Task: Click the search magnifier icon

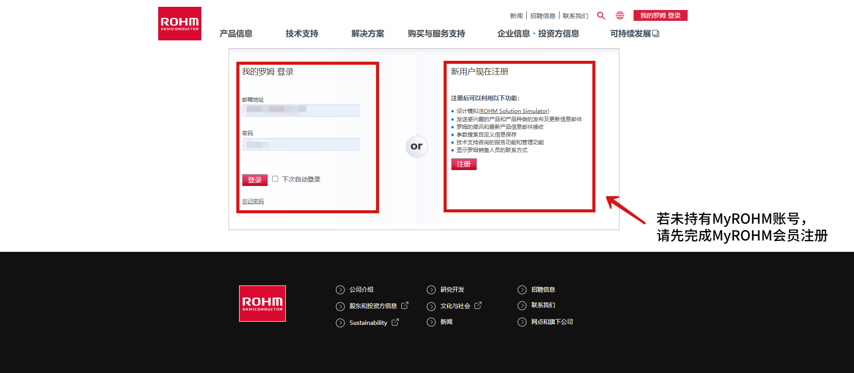Action: 601,16
